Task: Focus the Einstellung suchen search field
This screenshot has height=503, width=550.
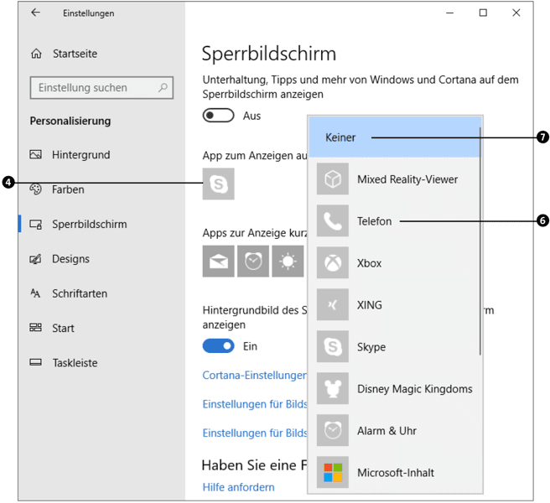Action: (101, 88)
